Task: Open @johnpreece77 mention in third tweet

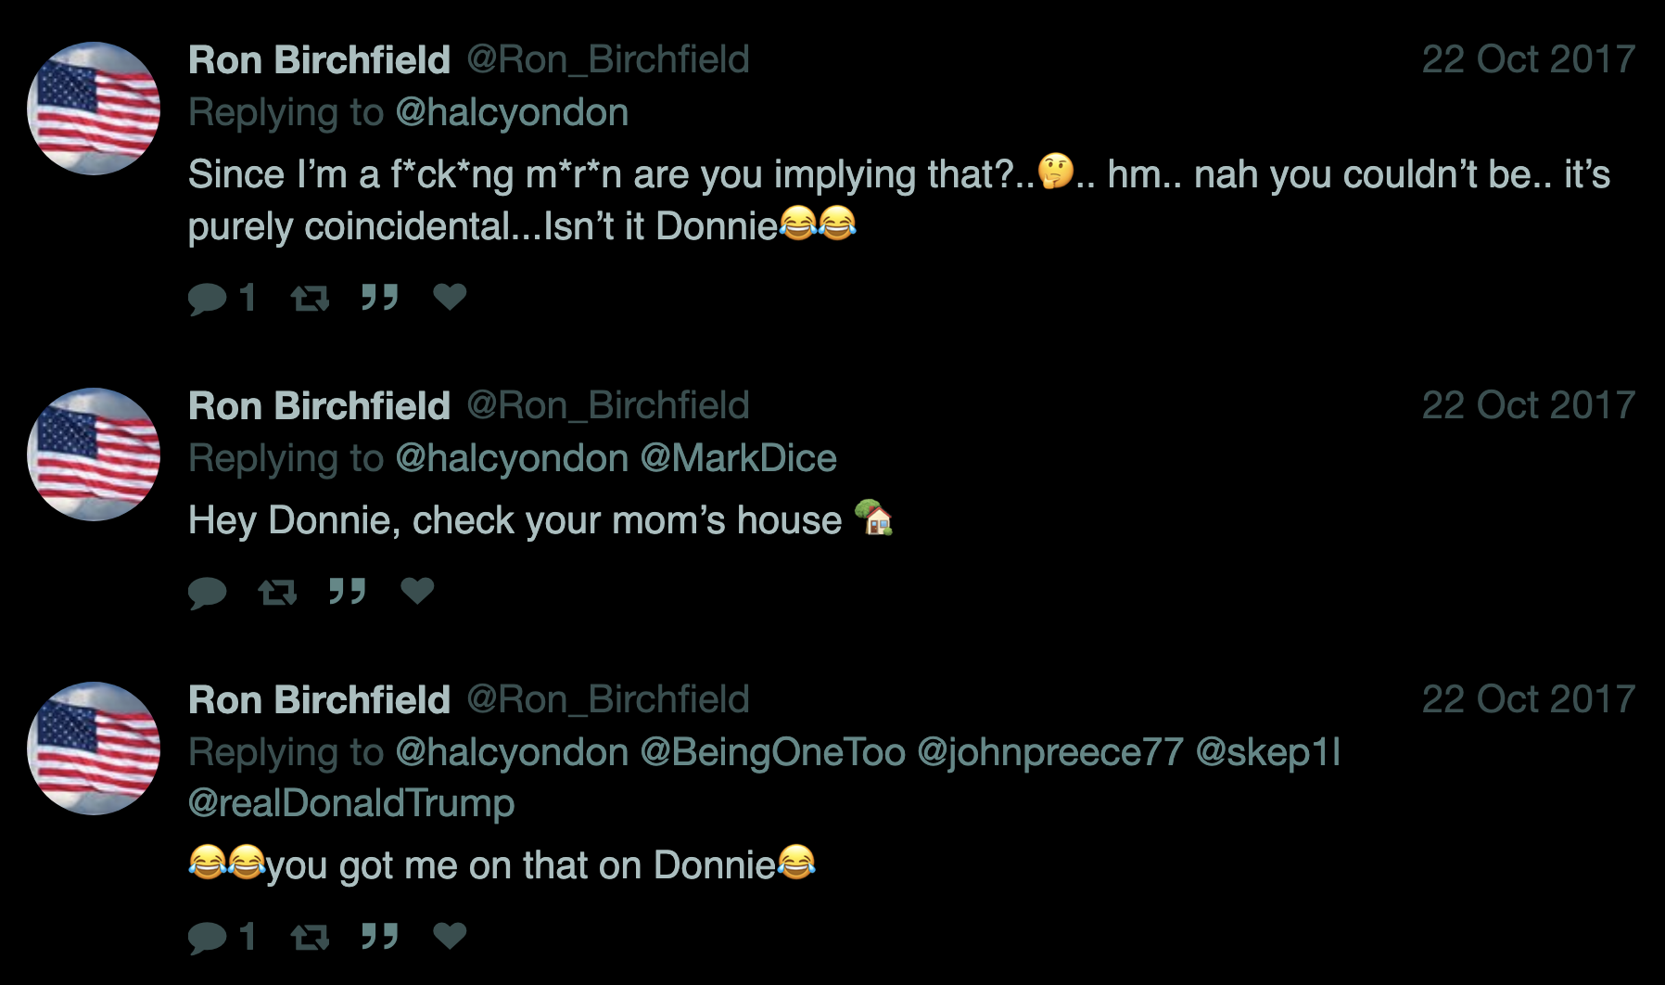Action: click(1050, 752)
